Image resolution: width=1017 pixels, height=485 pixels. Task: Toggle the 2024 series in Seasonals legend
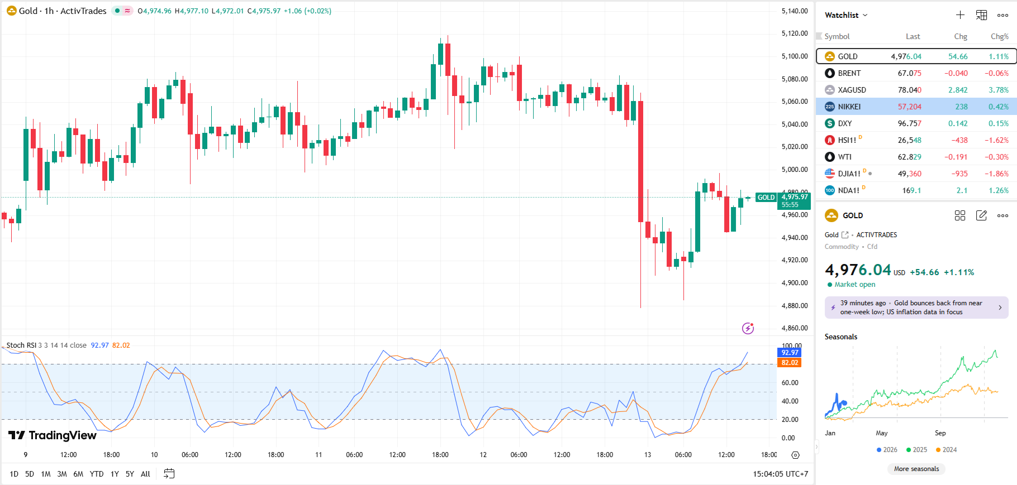pyautogui.click(x=946, y=450)
